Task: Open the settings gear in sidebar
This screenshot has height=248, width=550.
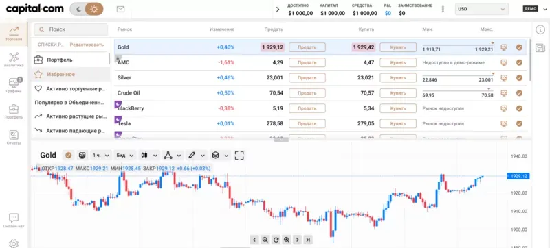Action: coord(14,243)
